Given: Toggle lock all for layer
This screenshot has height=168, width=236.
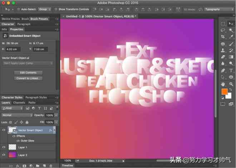Looking at the screenshot, I should click(27, 122).
